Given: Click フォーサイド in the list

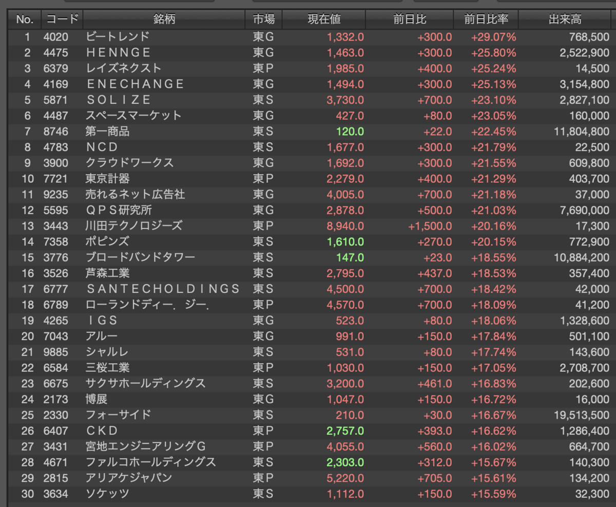Looking at the screenshot, I should point(119,415).
